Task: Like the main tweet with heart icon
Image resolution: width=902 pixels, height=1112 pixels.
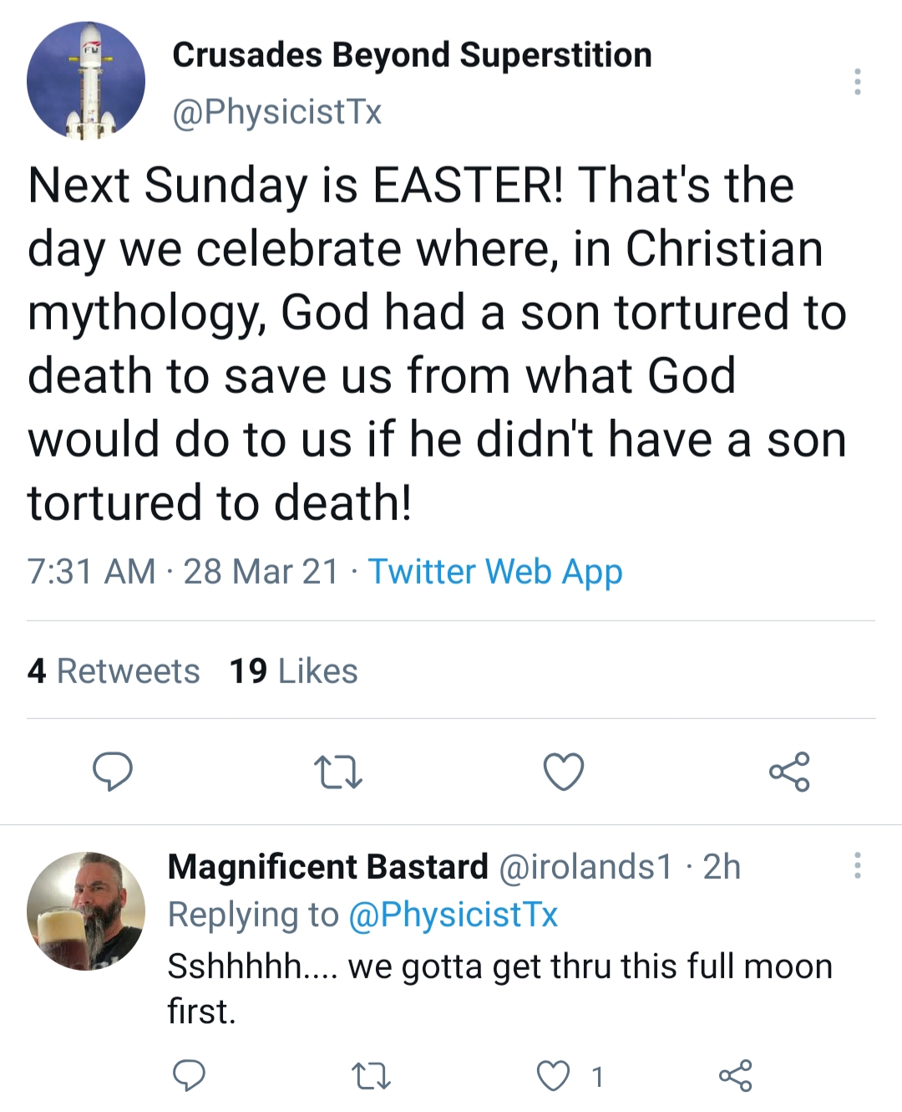Action: coord(564,772)
